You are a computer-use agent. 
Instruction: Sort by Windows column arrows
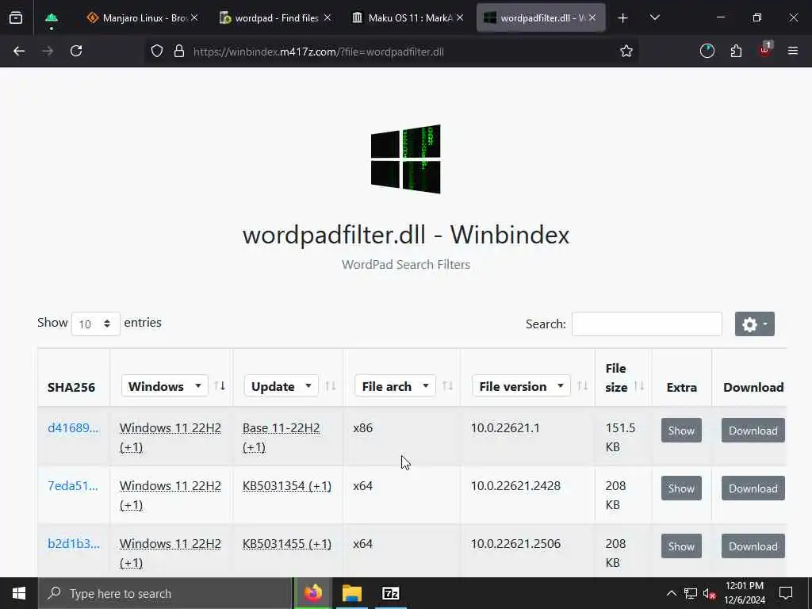click(x=220, y=386)
